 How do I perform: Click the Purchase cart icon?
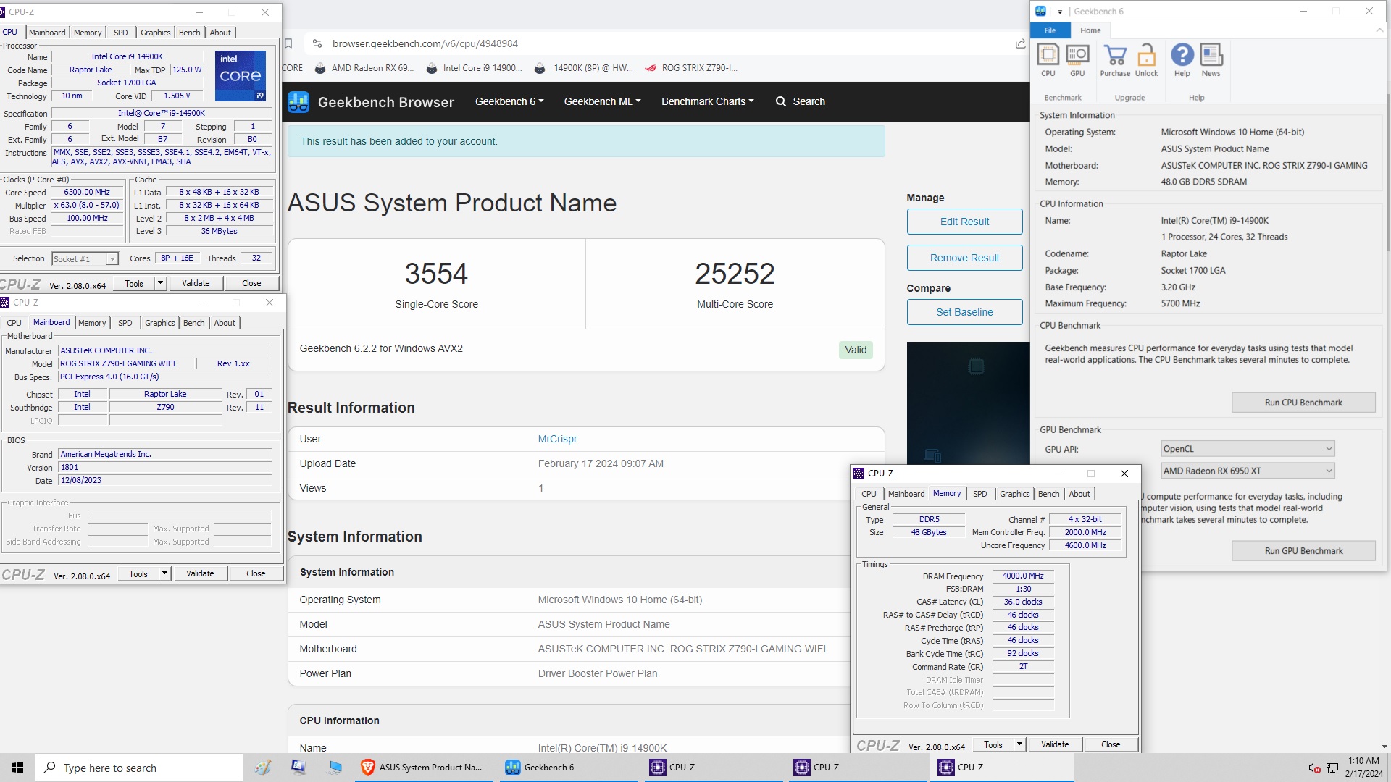tap(1115, 61)
